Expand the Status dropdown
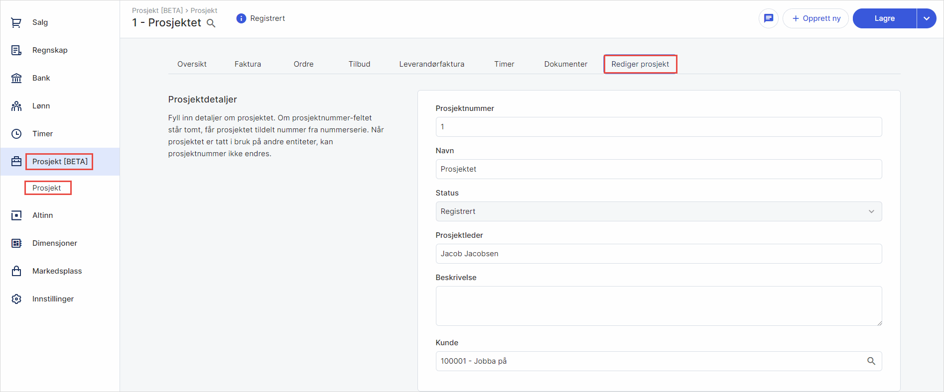Screen dimensions: 944x392 click(x=658, y=211)
